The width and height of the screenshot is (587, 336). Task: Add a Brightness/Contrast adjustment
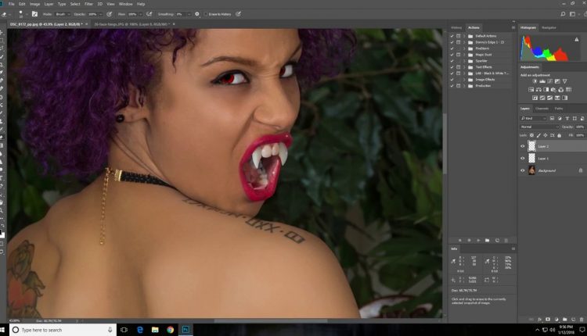coord(535,81)
